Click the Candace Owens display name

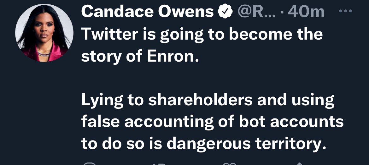click(x=148, y=12)
